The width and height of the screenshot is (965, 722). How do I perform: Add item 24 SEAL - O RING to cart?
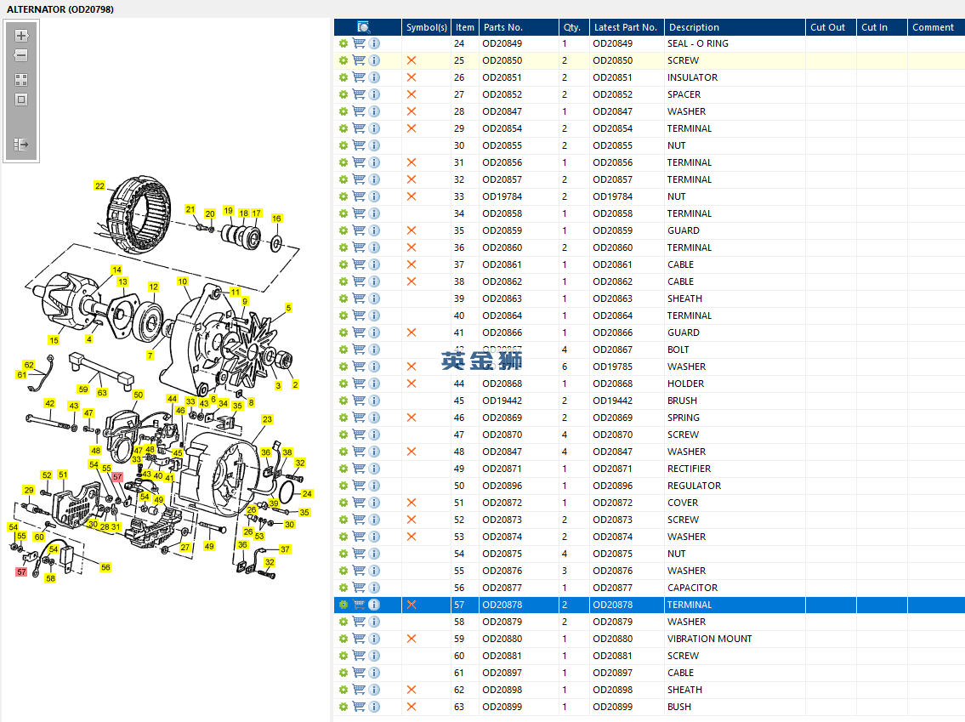click(x=359, y=43)
